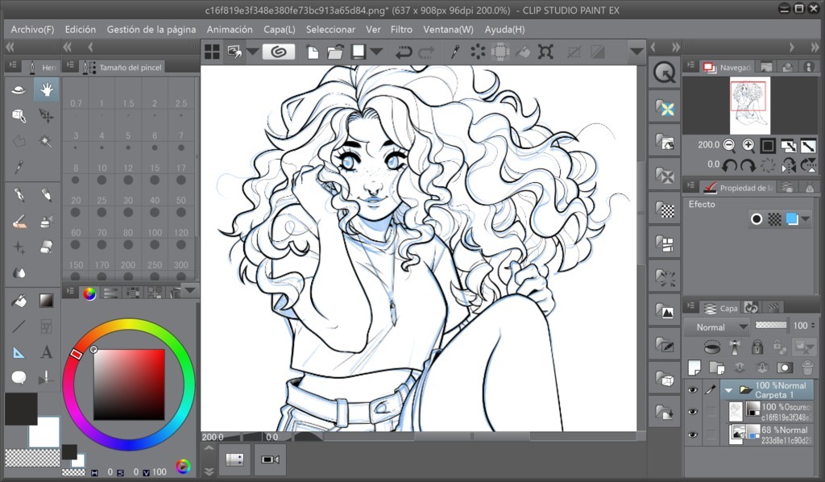Viewport: 825px width, 482px height.
Task: Hide the Carpeta 1 folder layer
Action: (x=692, y=390)
